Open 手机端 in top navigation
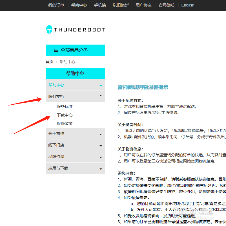Screen dimensions: 226x226 point(100,5)
